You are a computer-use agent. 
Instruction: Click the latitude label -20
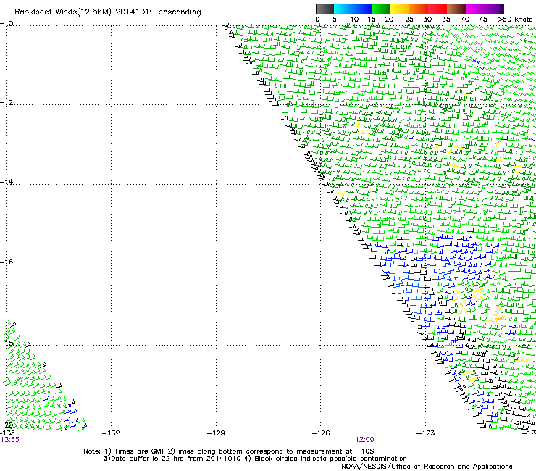(x=7, y=425)
